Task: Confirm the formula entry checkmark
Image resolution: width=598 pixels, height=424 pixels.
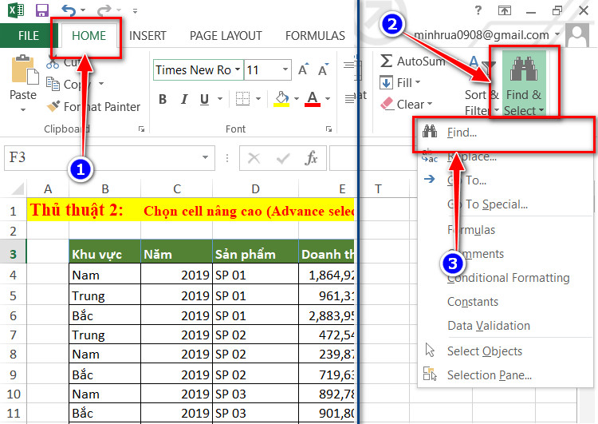Action: point(282,158)
